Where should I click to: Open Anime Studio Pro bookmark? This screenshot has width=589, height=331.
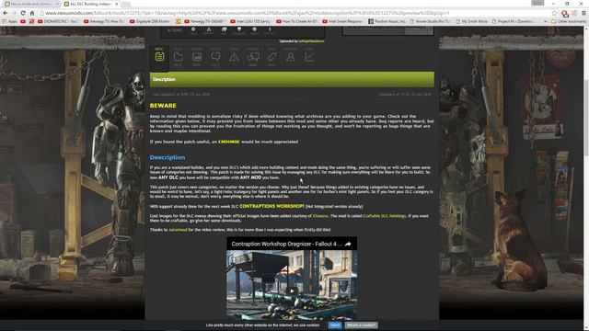(x=430, y=21)
